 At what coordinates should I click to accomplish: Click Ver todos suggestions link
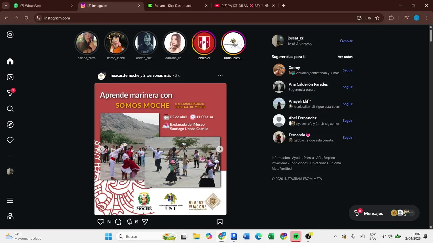[345, 57]
